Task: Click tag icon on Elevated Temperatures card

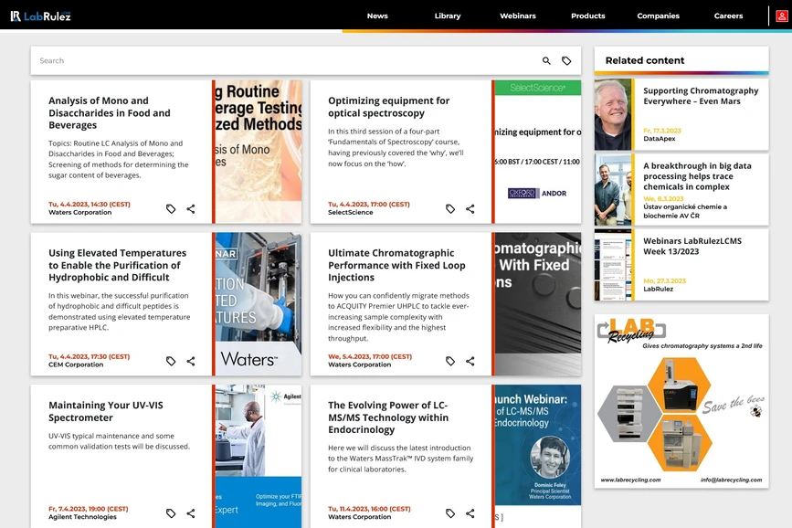Action: (x=171, y=361)
